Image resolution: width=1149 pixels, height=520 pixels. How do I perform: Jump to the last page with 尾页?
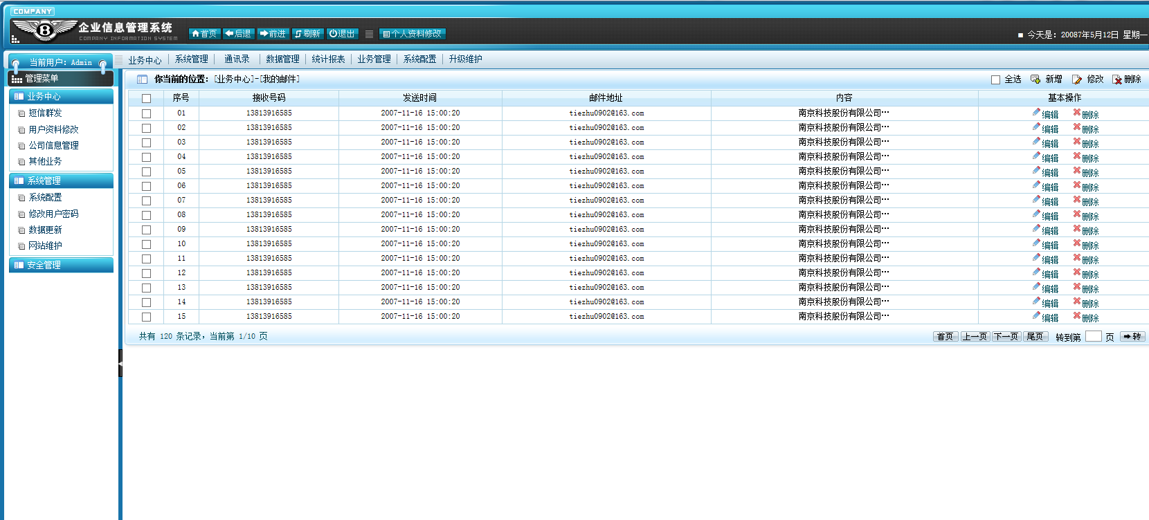1035,337
